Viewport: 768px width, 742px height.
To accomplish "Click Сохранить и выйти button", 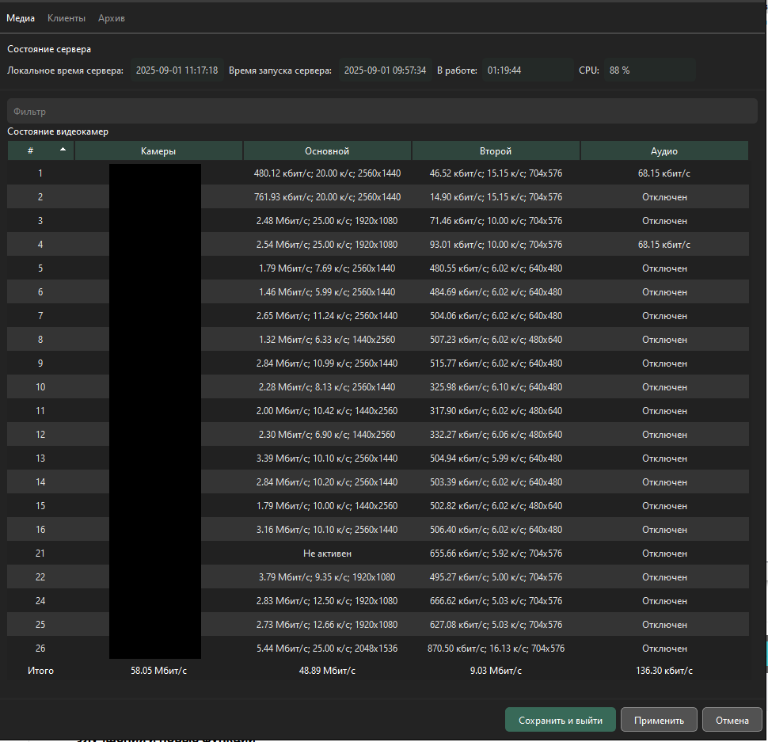I will pyautogui.click(x=561, y=720).
